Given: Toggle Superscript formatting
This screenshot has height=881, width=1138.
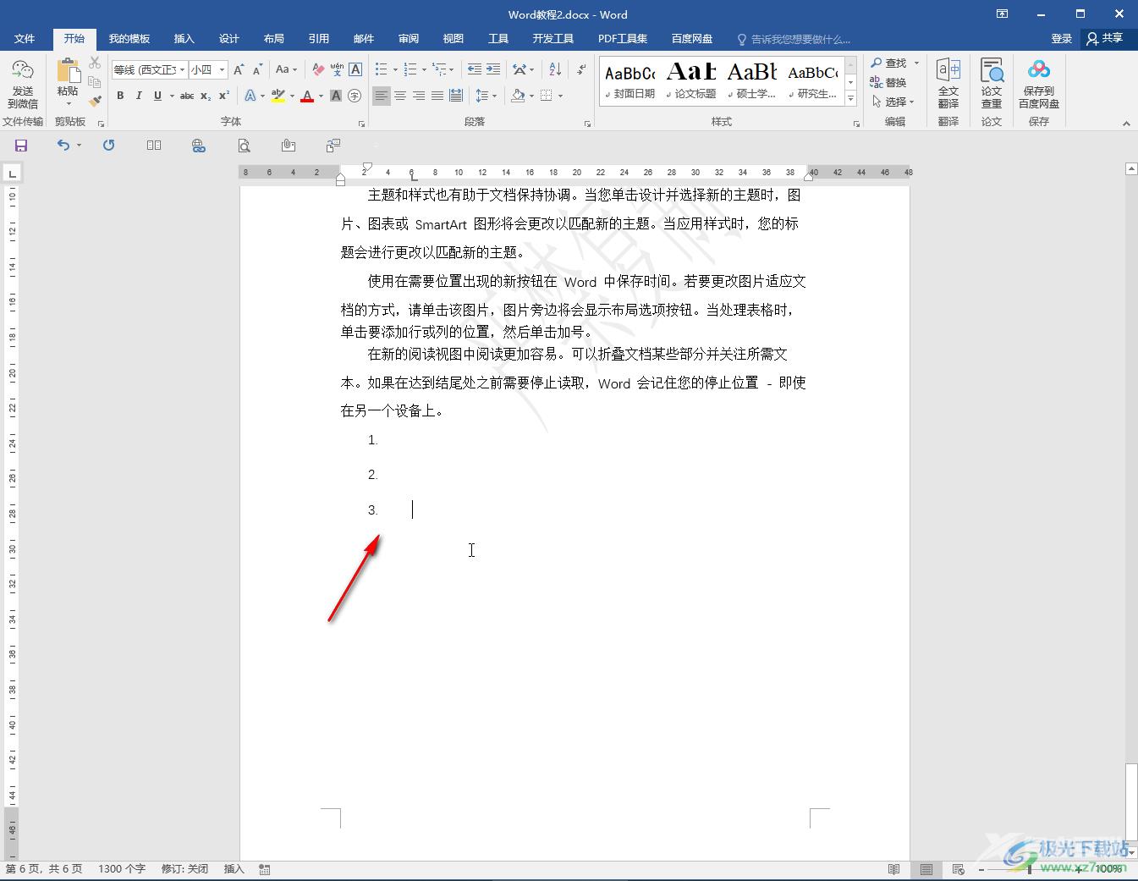Looking at the screenshot, I should (x=224, y=96).
